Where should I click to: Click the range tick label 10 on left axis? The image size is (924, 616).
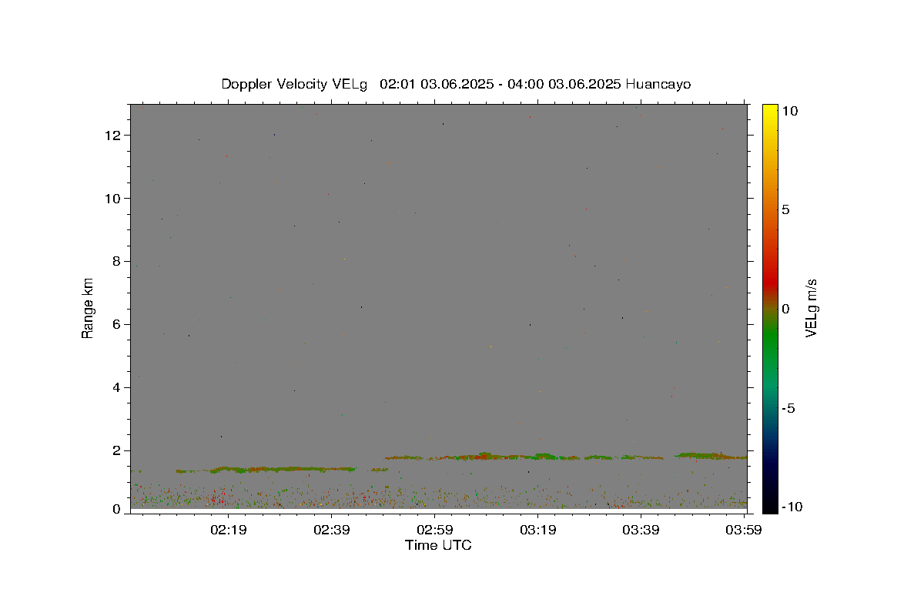(x=114, y=199)
